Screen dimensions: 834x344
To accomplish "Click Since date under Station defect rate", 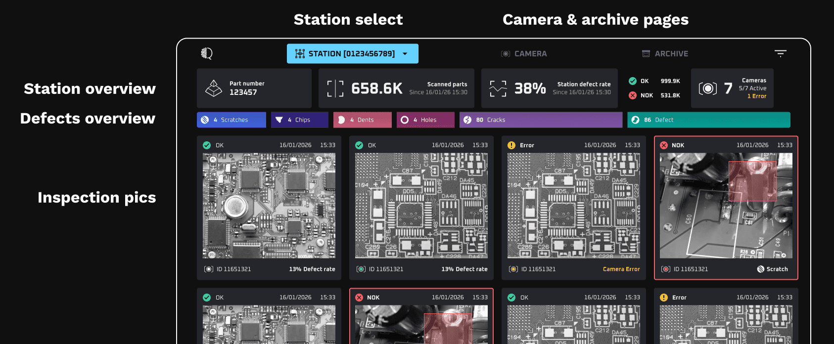I will (582, 92).
